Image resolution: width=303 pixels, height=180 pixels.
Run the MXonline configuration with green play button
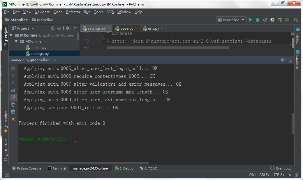(x=251, y=20)
